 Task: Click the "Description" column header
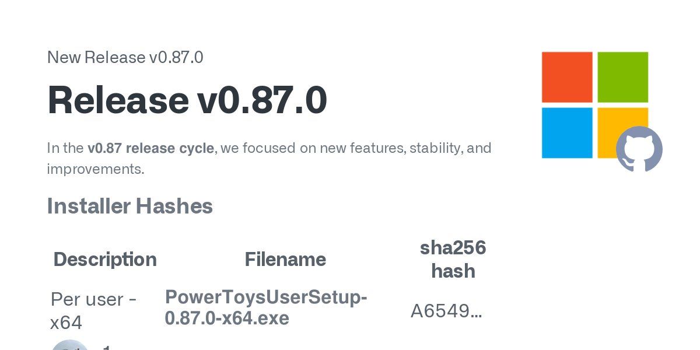(x=105, y=259)
